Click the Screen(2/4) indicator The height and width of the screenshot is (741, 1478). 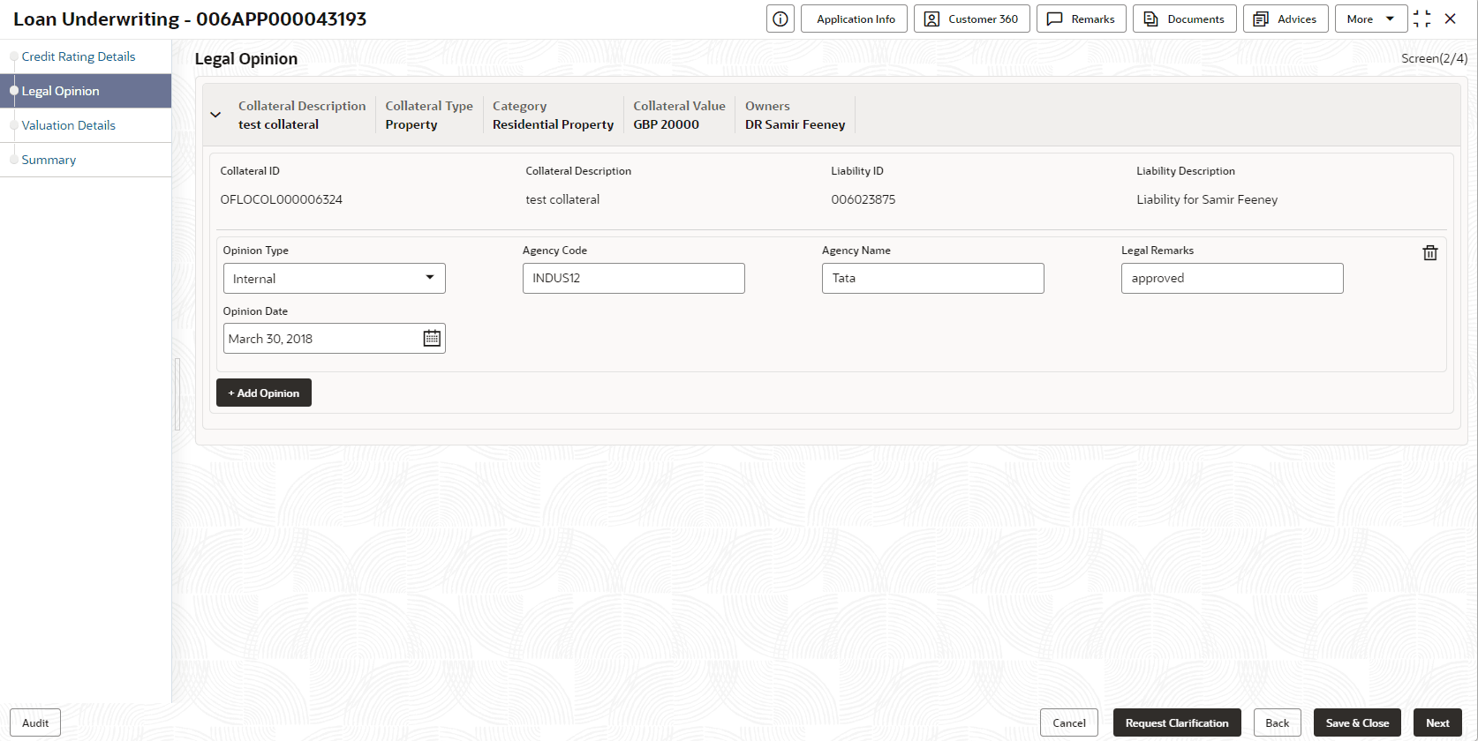pyautogui.click(x=1434, y=58)
